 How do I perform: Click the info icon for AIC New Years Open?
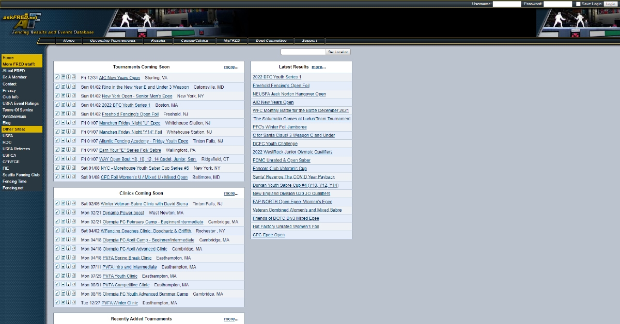click(x=68, y=77)
